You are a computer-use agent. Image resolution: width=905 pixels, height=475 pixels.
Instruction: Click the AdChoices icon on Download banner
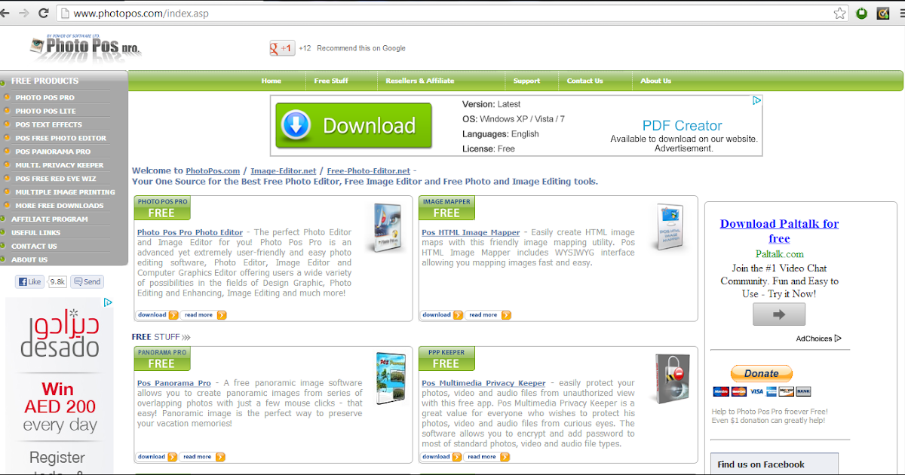(x=756, y=100)
